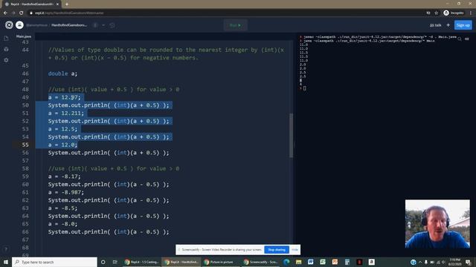The width and height of the screenshot is (476, 267).
Task: Click the Sign up button
Action: coord(463,25)
